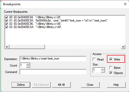Viewport: 129px width, 92px height.
Task: Click into the Expression input field
Action: pyautogui.click(x=53, y=59)
